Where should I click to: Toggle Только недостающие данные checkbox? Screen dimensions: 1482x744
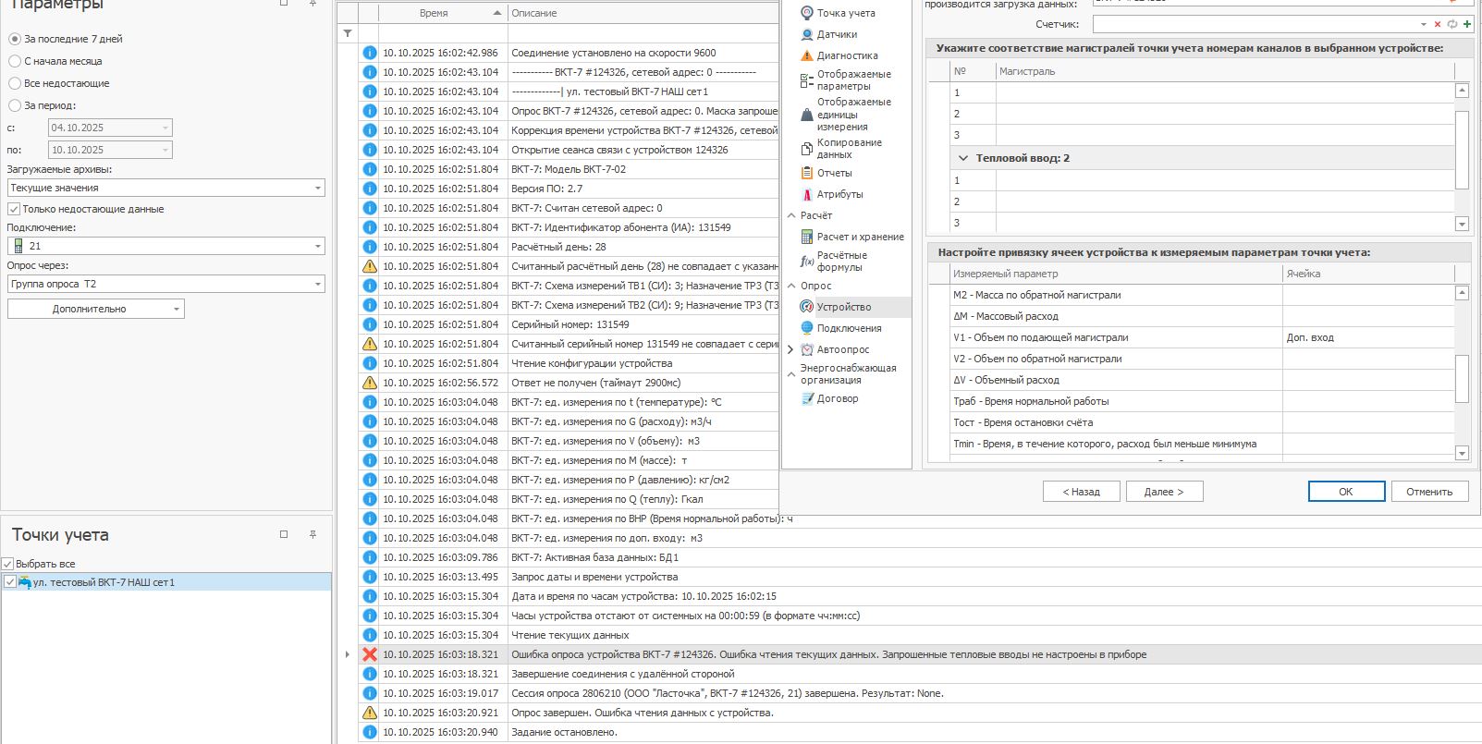(x=14, y=209)
